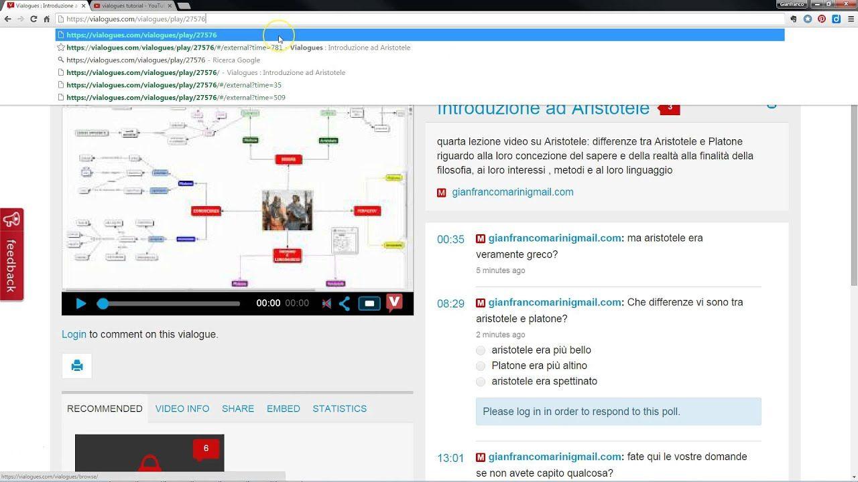This screenshot has width=858, height=482.
Task: Open a new browser tab
Action: [x=184, y=5]
